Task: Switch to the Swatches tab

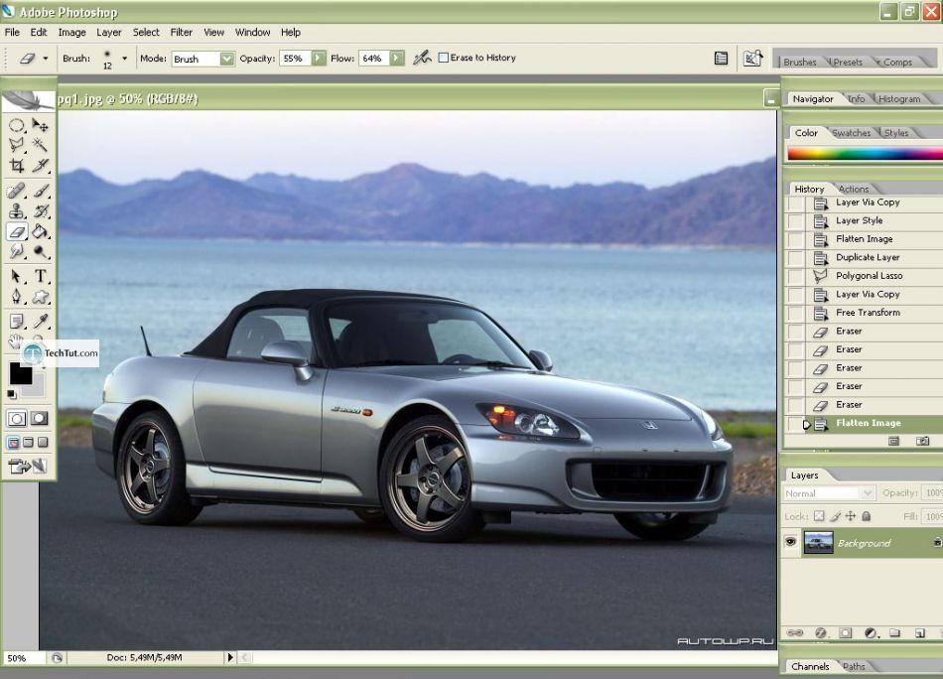Action: (851, 133)
